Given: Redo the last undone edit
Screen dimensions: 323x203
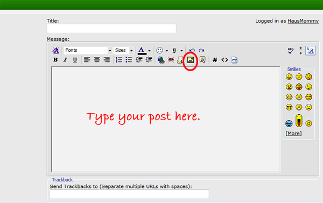Looking at the screenshot, I should click(x=201, y=51).
